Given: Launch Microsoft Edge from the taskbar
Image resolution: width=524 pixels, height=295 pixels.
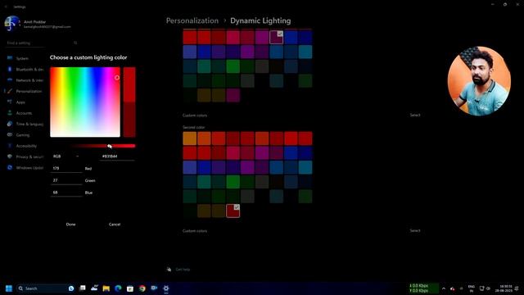Looking at the screenshot, I should coord(118,288).
